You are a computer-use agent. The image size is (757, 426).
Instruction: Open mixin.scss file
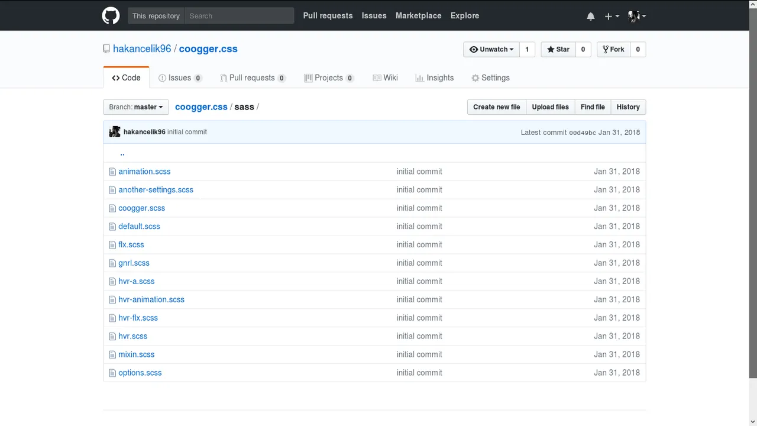pyautogui.click(x=136, y=355)
